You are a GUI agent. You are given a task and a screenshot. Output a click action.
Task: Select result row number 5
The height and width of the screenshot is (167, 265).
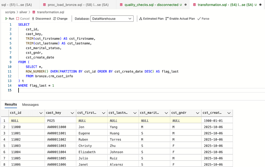(4, 146)
